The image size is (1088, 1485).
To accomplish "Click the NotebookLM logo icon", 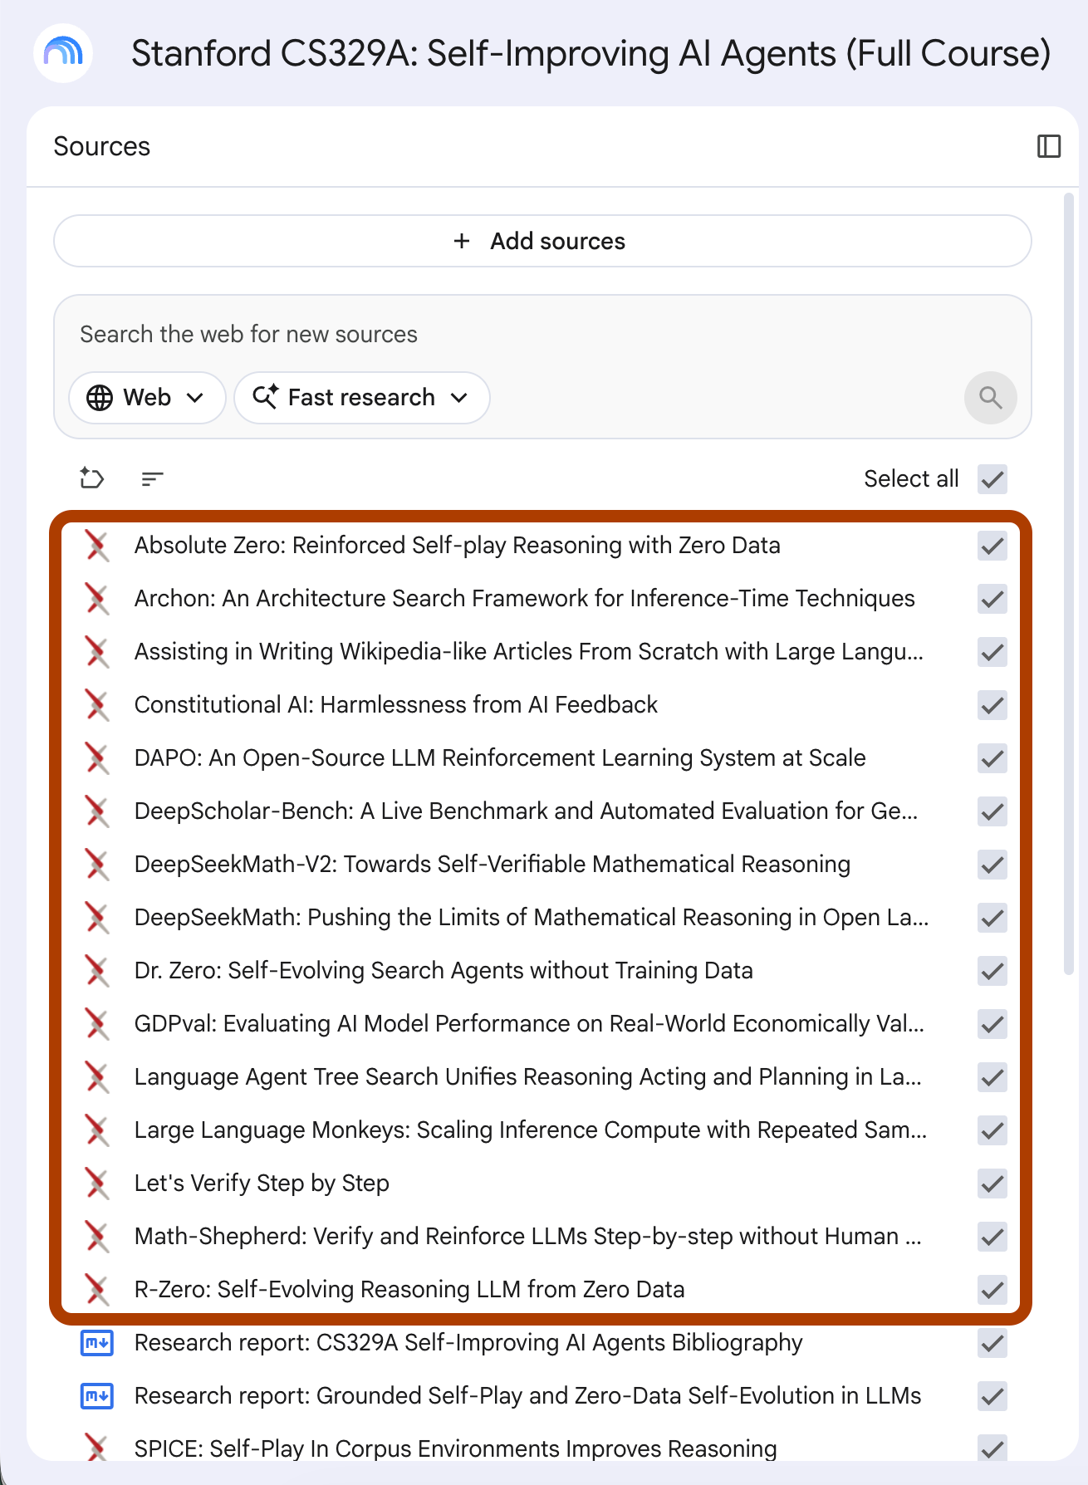I will [x=63, y=53].
